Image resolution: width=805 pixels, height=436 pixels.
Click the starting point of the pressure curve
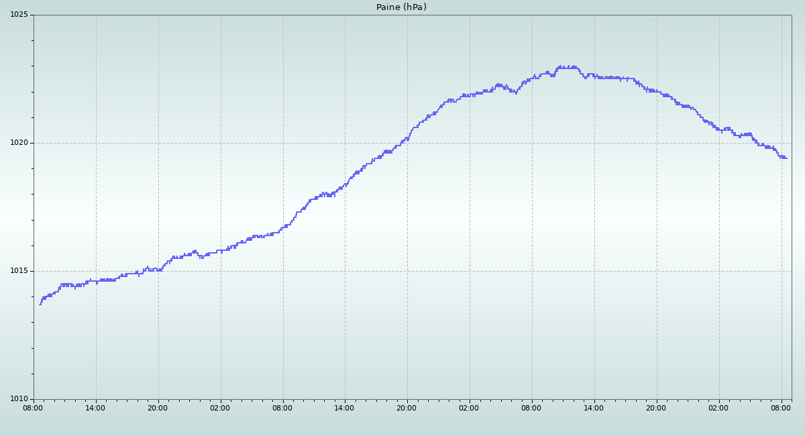pyautogui.click(x=40, y=304)
